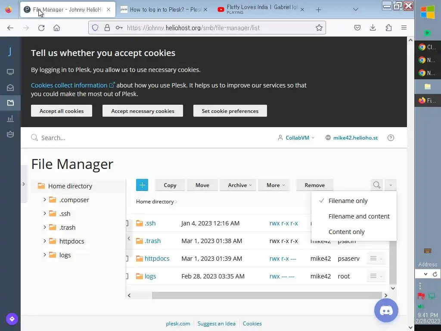Open the purple assistant icon at bottom left

[x=12, y=319]
